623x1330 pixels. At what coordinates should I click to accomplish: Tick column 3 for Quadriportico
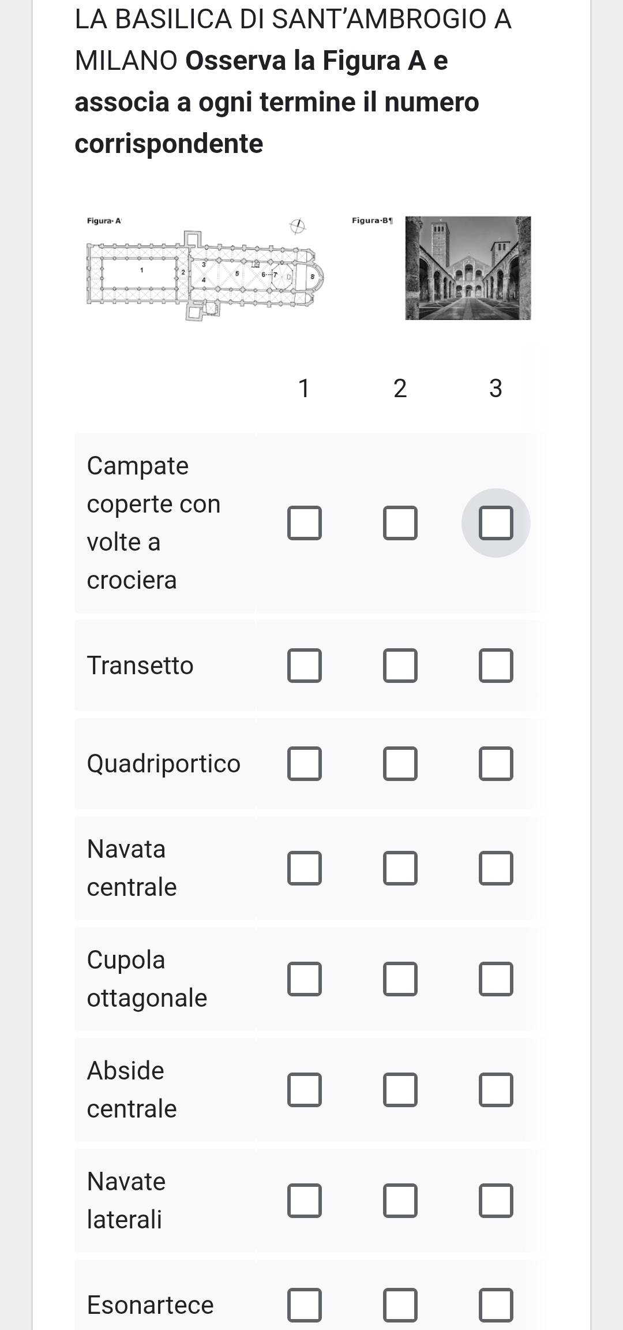click(x=496, y=764)
